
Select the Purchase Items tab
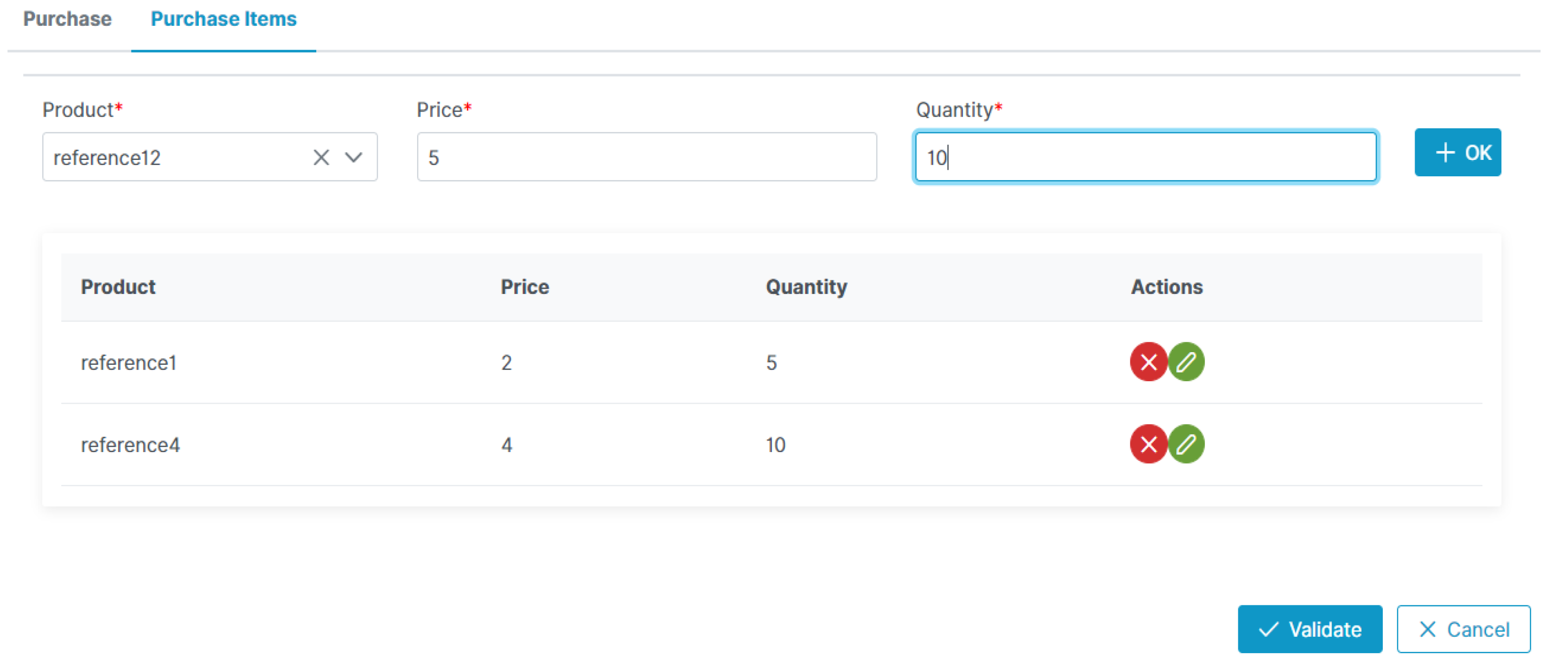pos(223,19)
